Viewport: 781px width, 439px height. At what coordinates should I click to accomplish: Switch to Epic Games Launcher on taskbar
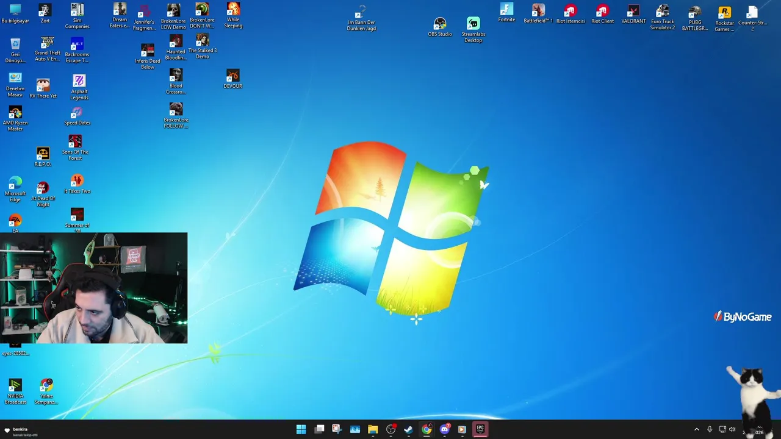[480, 429]
